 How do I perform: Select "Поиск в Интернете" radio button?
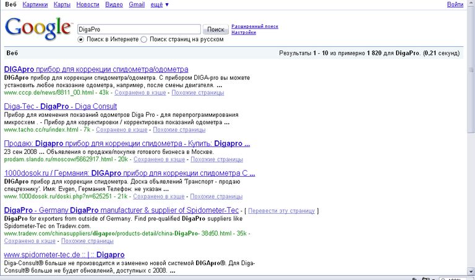click(80, 40)
